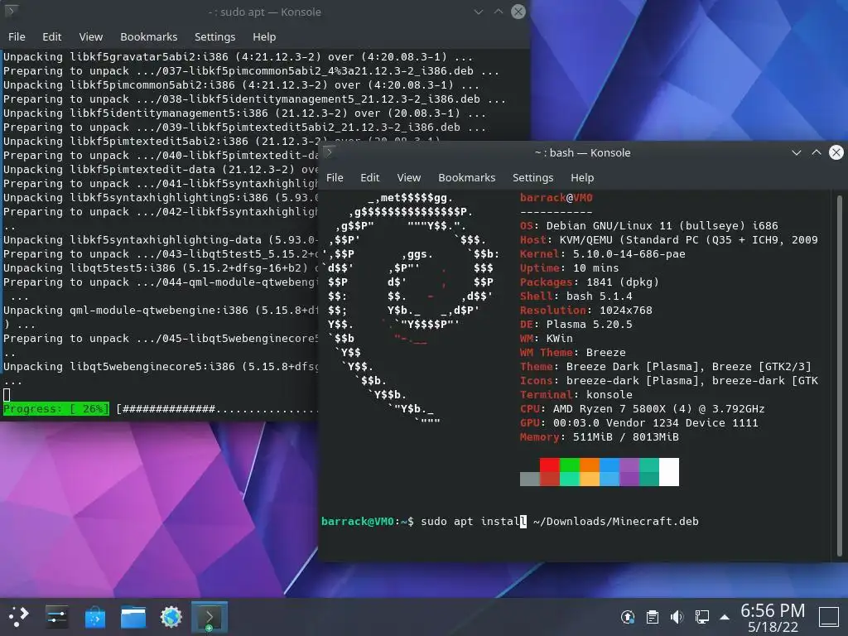This screenshot has height=636, width=848.
Task: Open Bookmarks menu in sudo apt Konsole
Action: tap(149, 36)
